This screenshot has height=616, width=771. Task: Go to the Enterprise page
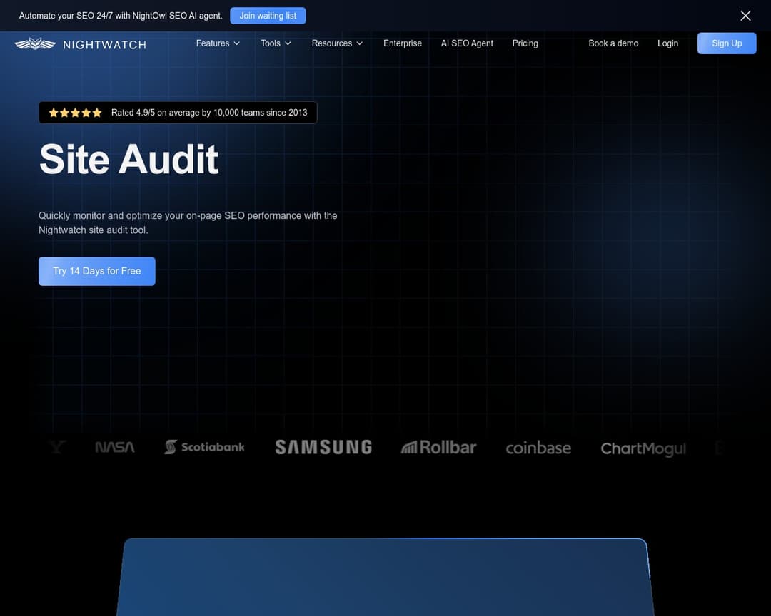403,43
